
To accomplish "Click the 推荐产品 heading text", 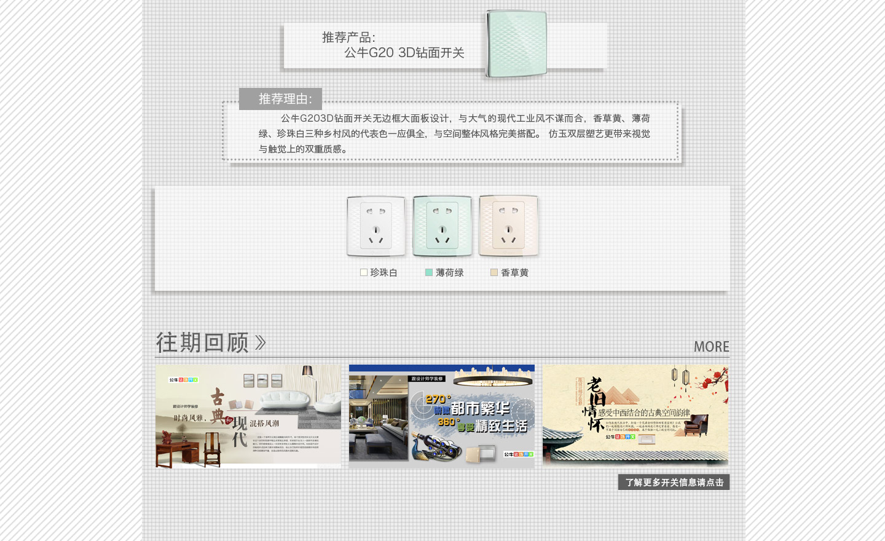I will (x=348, y=38).
